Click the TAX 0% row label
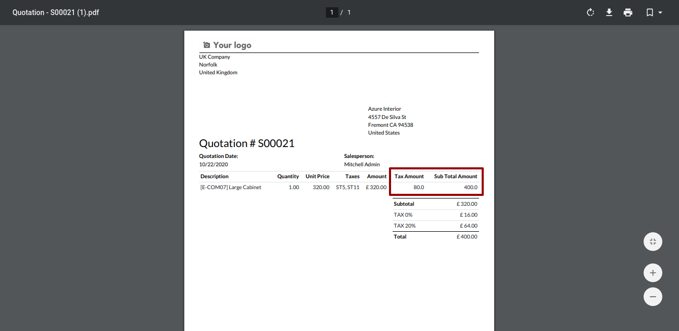 (403, 215)
